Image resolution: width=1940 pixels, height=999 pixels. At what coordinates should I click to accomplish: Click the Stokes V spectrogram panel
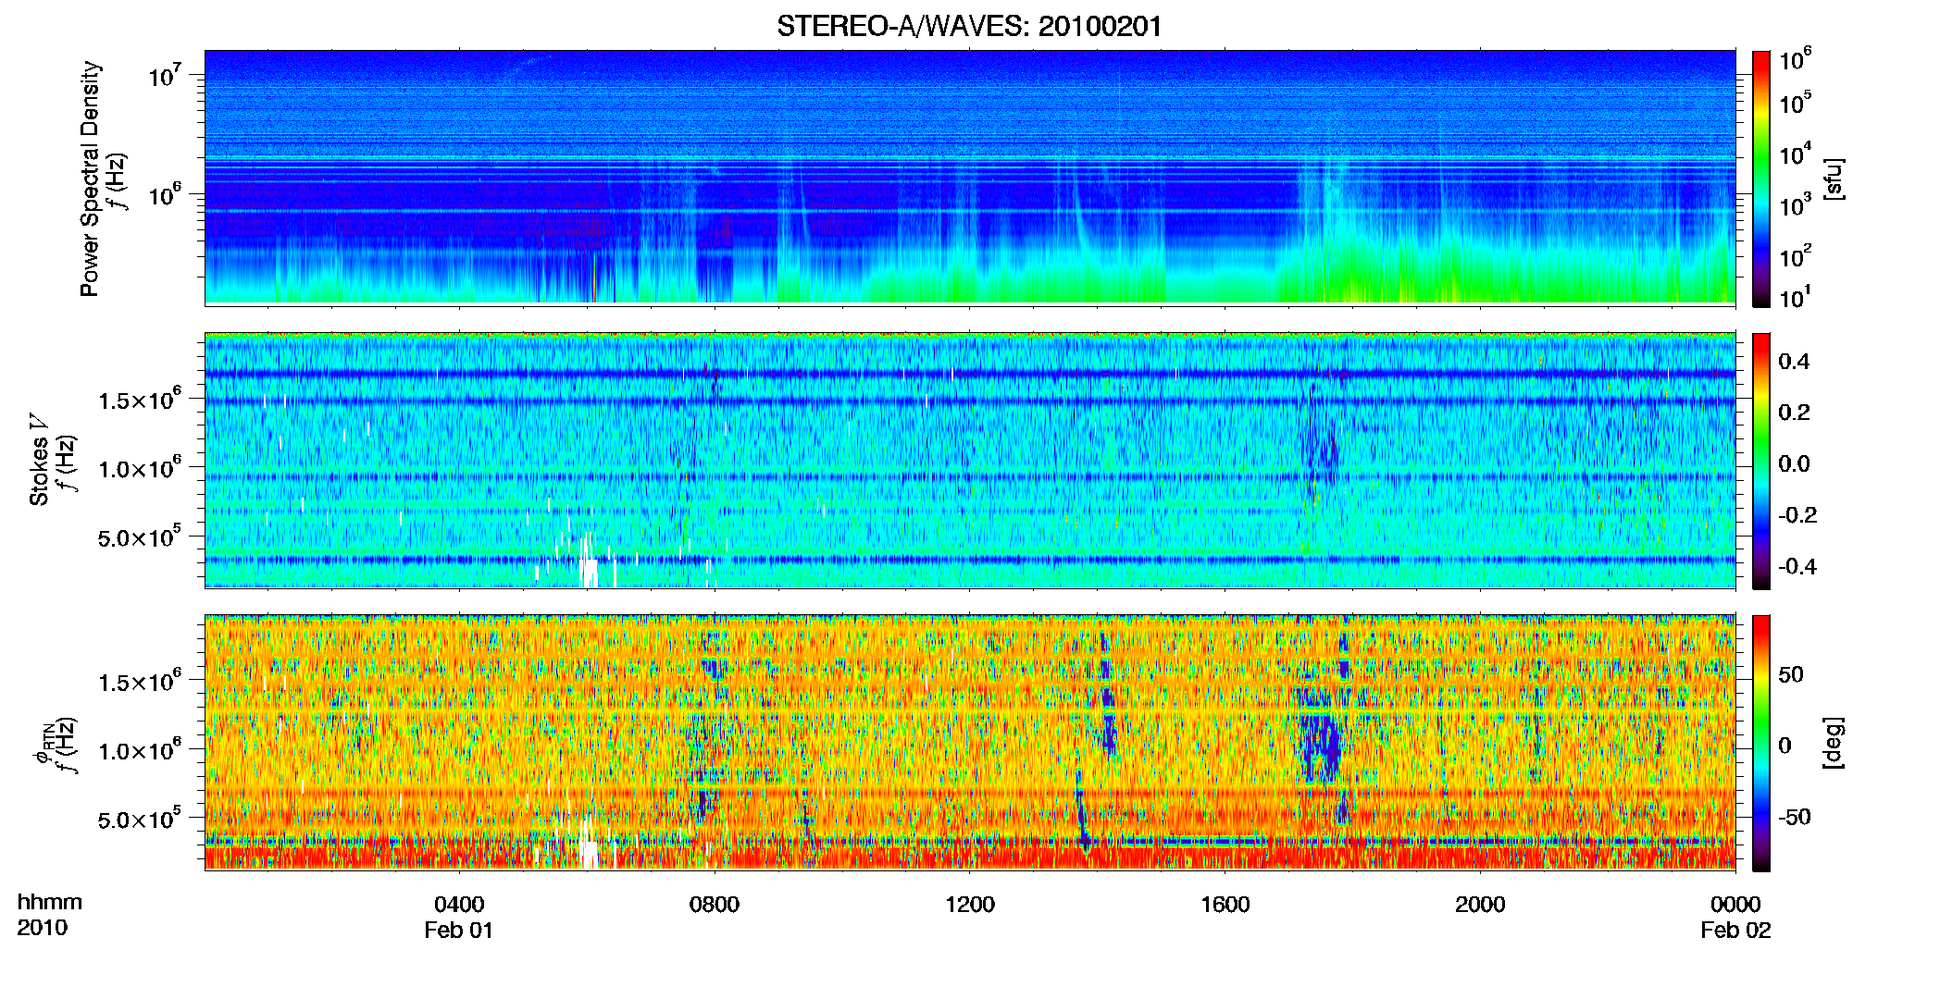970,460
